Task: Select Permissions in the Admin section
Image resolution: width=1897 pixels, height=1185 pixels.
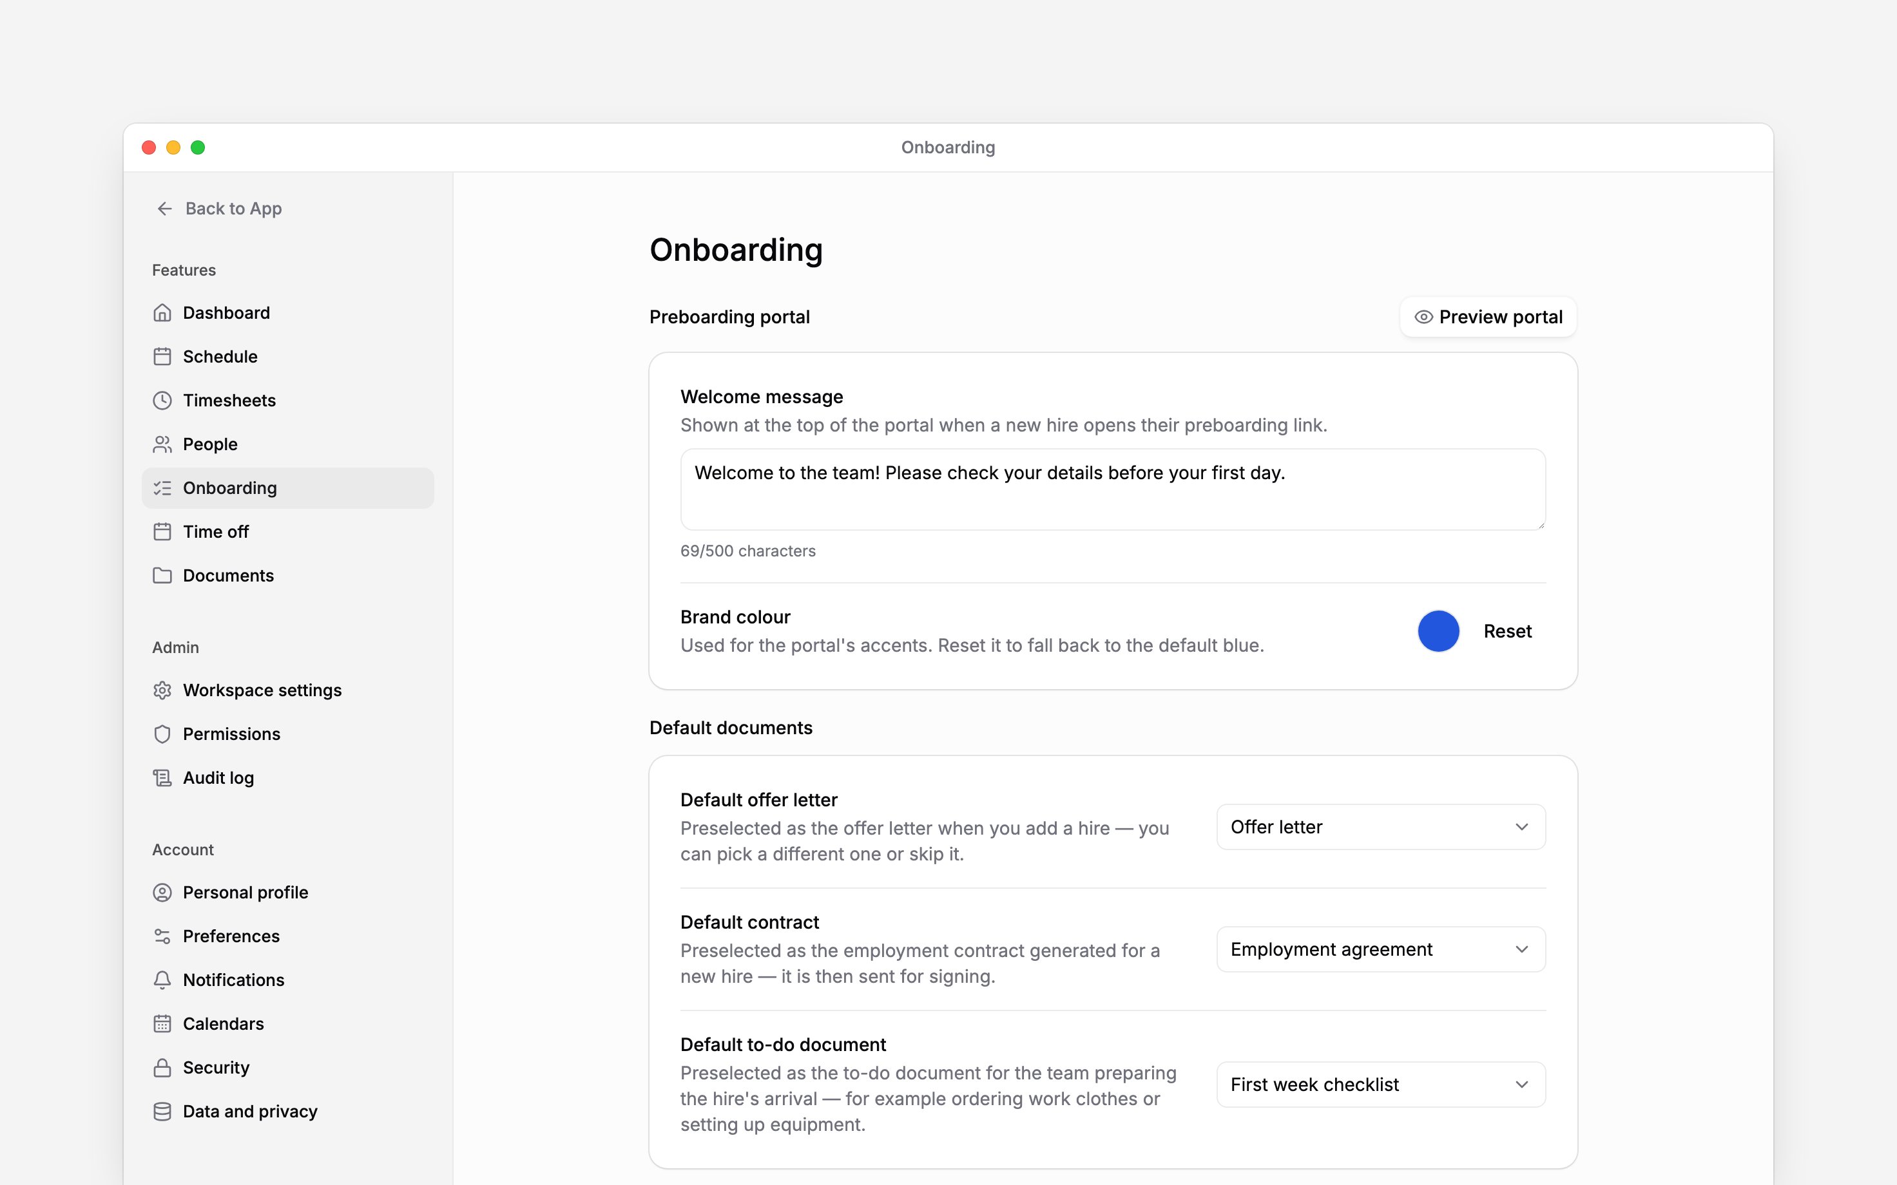Action: pyautogui.click(x=287, y=734)
